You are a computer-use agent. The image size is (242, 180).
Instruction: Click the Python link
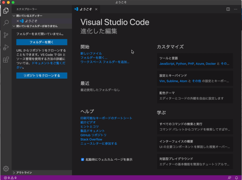point(181,64)
